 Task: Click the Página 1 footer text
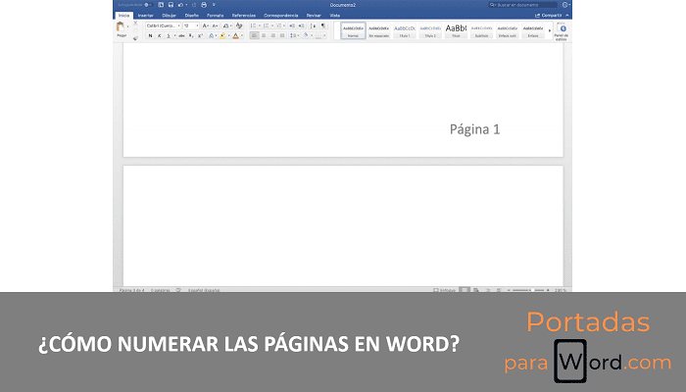pyautogui.click(x=474, y=129)
